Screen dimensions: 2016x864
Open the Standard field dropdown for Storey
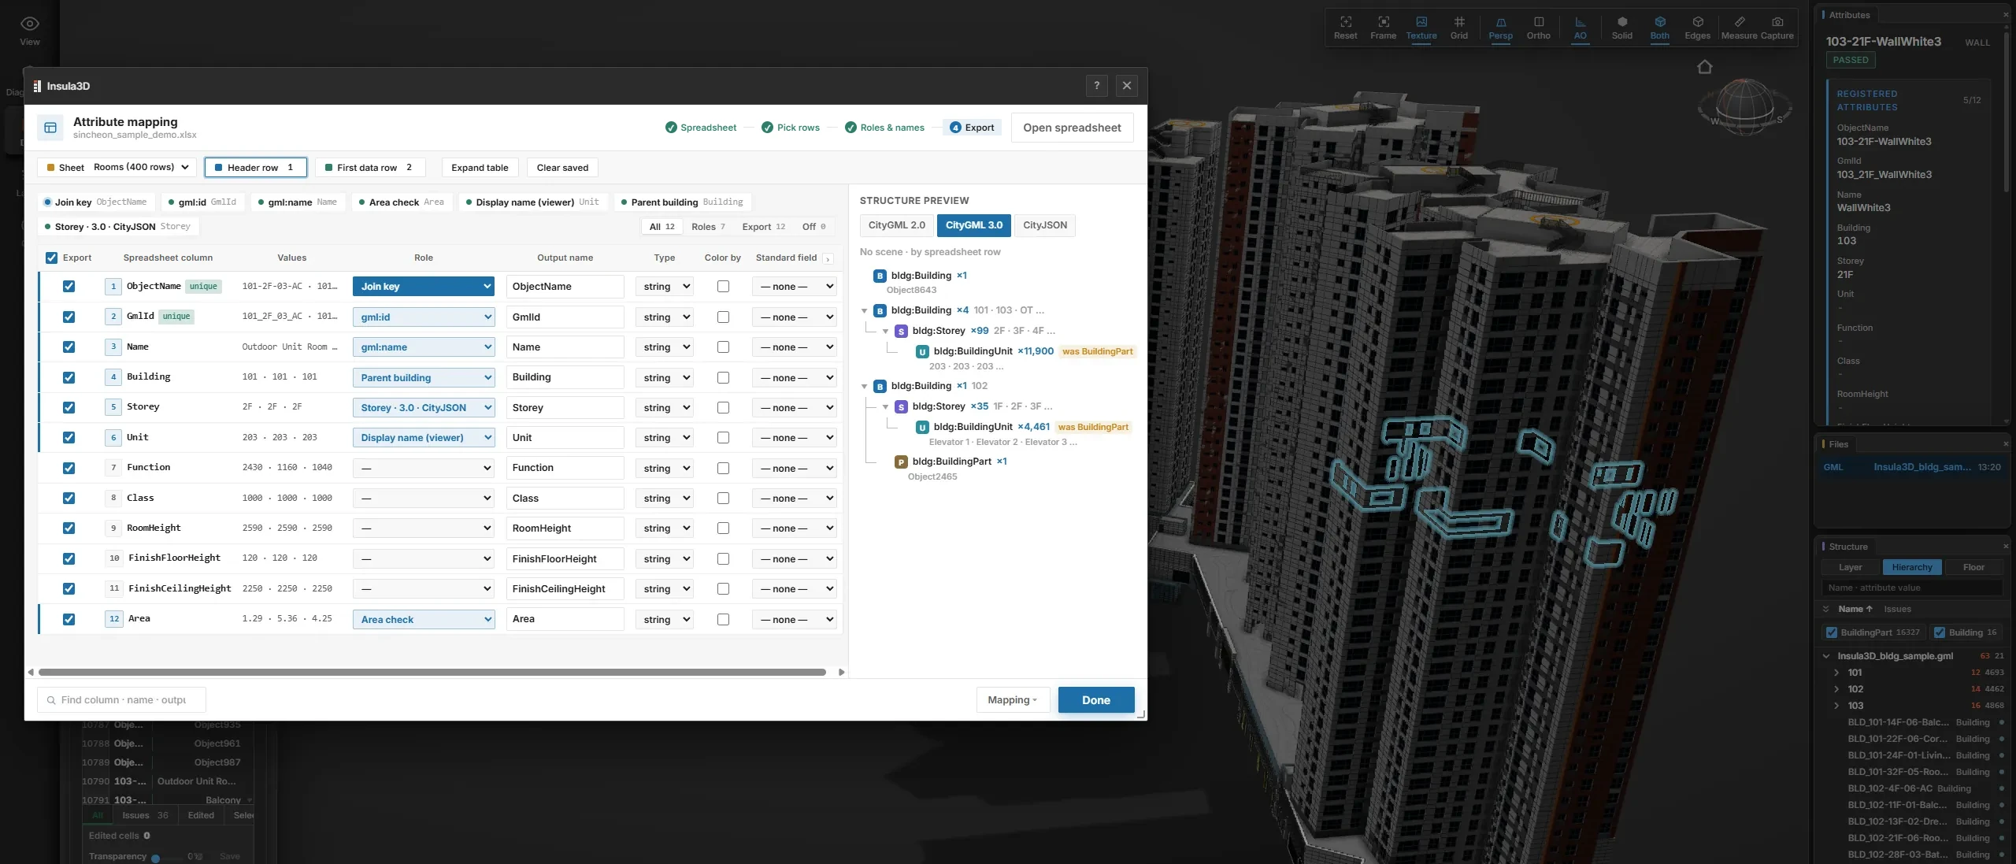tap(794, 407)
